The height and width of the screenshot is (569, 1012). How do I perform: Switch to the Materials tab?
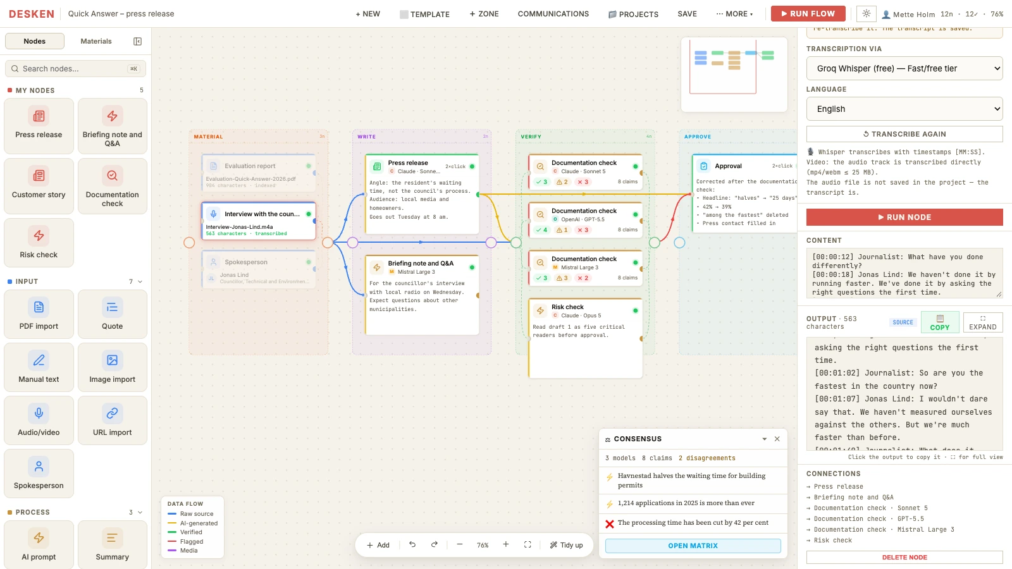[96, 41]
